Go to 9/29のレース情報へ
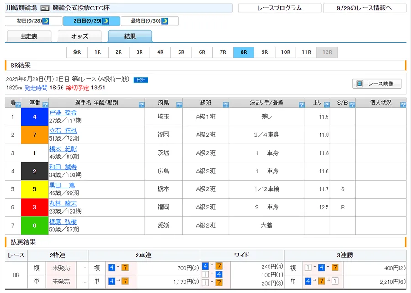The height and width of the screenshot is (293, 411). click(364, 8)
